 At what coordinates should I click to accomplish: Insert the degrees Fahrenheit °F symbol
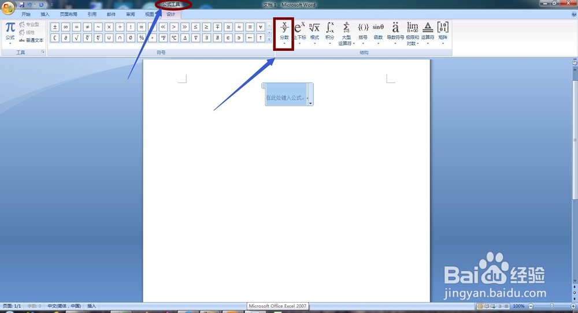tap(164, 38)
